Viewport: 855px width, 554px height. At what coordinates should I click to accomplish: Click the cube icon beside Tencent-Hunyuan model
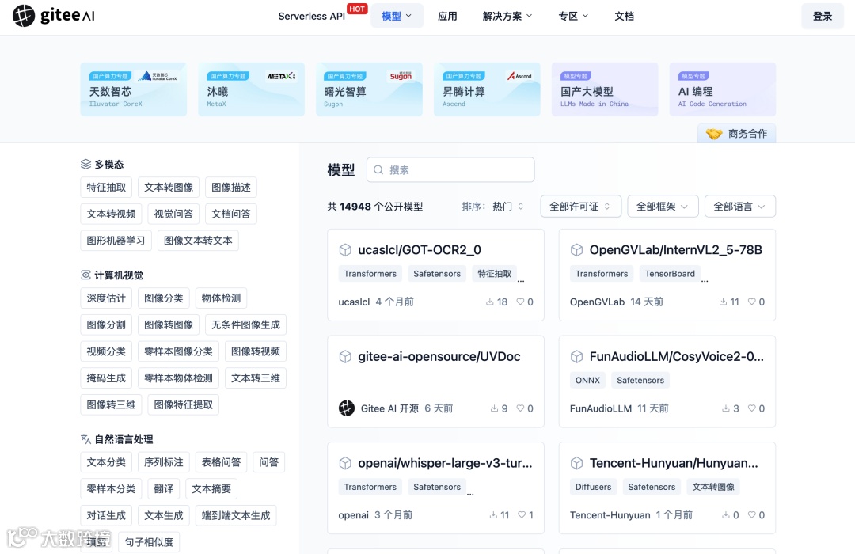(576, 463)
